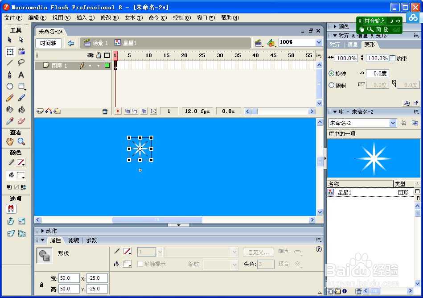Open the 100% zoom dropdown

coord(319,42)
